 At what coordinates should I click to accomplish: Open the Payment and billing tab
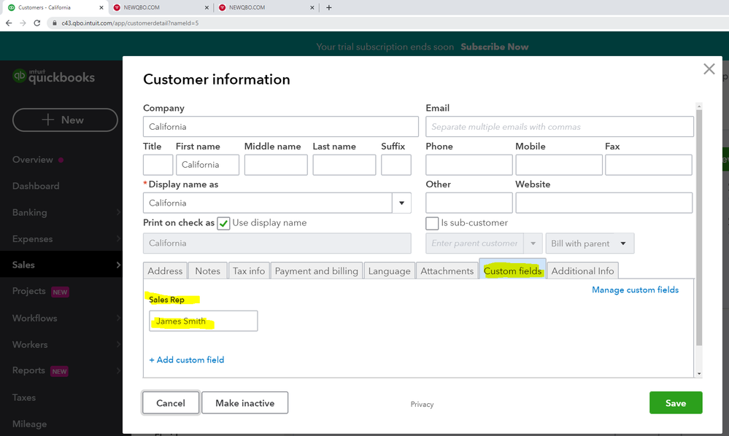(316, 270)
